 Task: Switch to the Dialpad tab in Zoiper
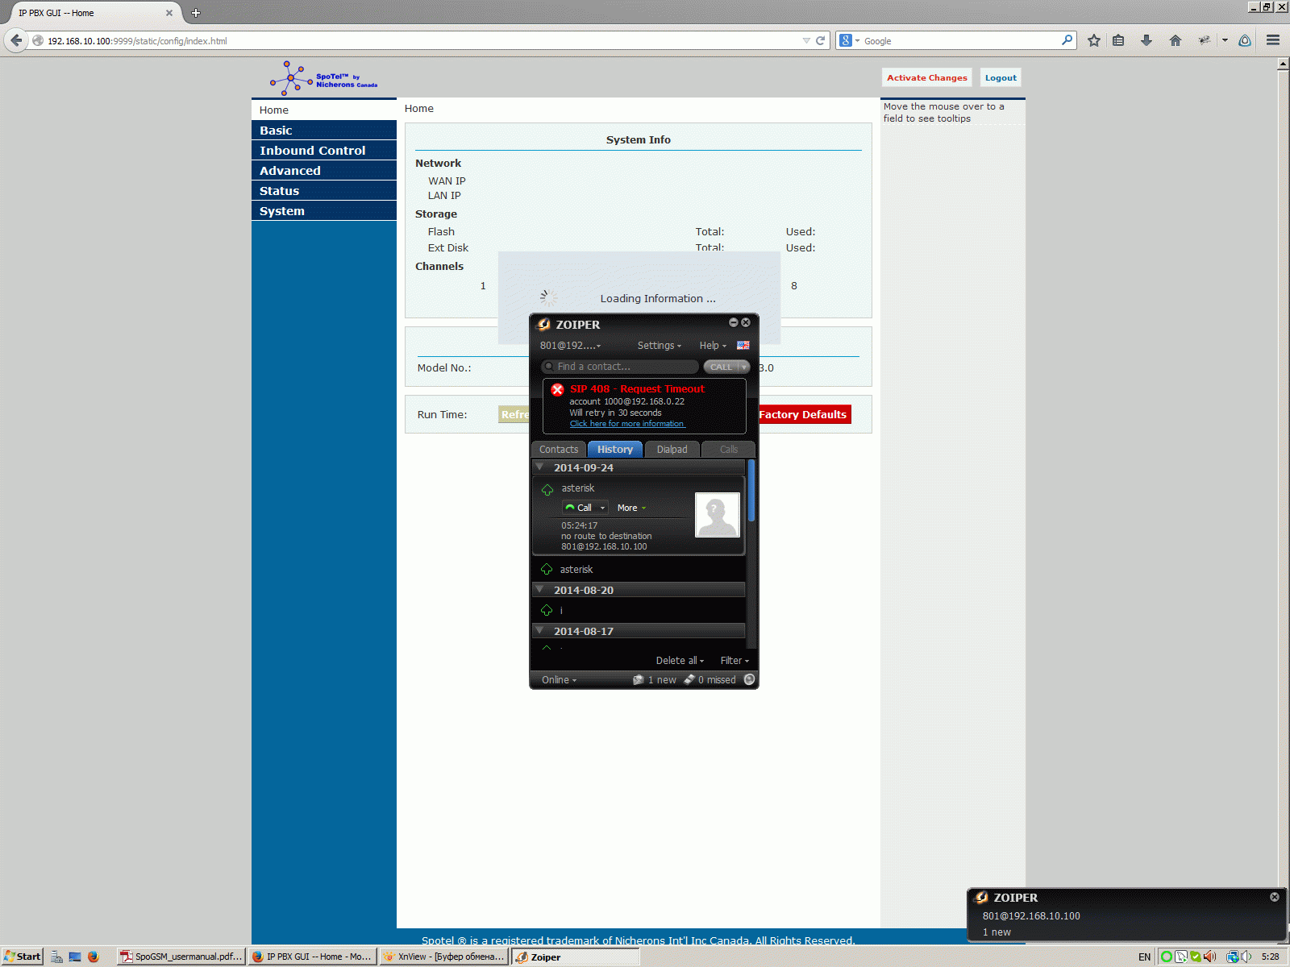point(672,450)
